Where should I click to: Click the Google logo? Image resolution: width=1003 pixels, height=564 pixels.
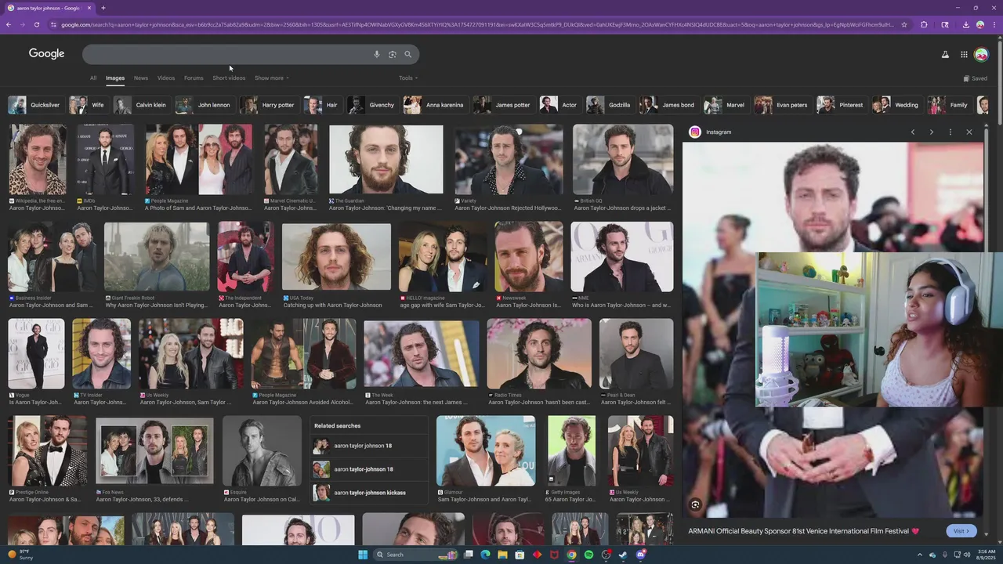coord(46,53)
